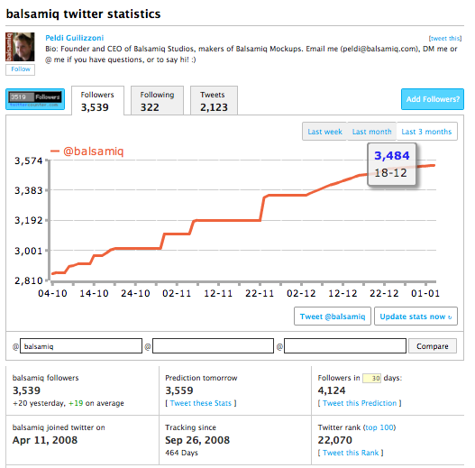This screenshot has width=475, height=468.
Task: Click the Compare button
Action: pyautogui.click(x=433, y=346)
